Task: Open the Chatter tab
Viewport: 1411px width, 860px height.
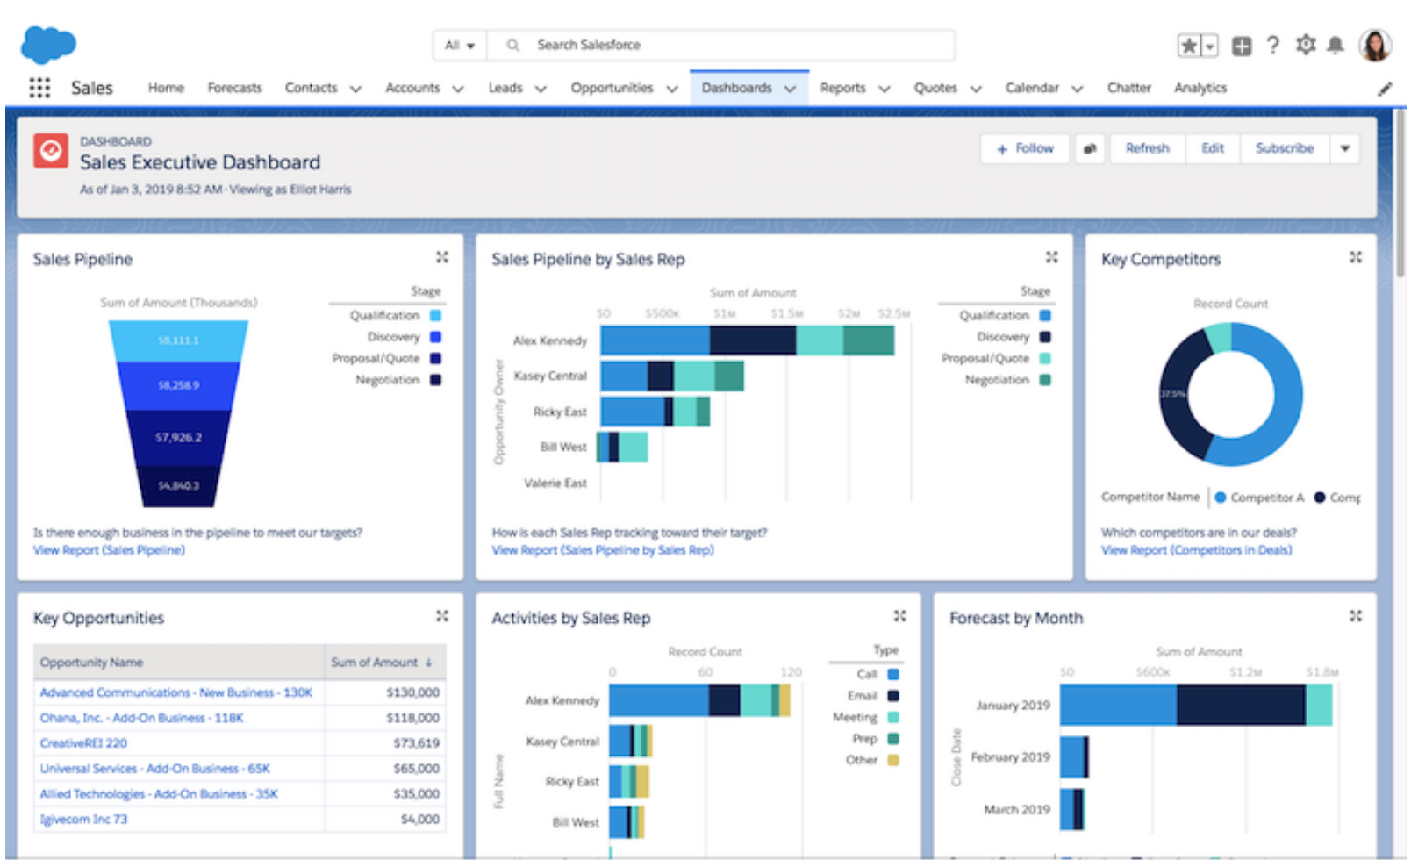Action: [x=1129, y=88]
